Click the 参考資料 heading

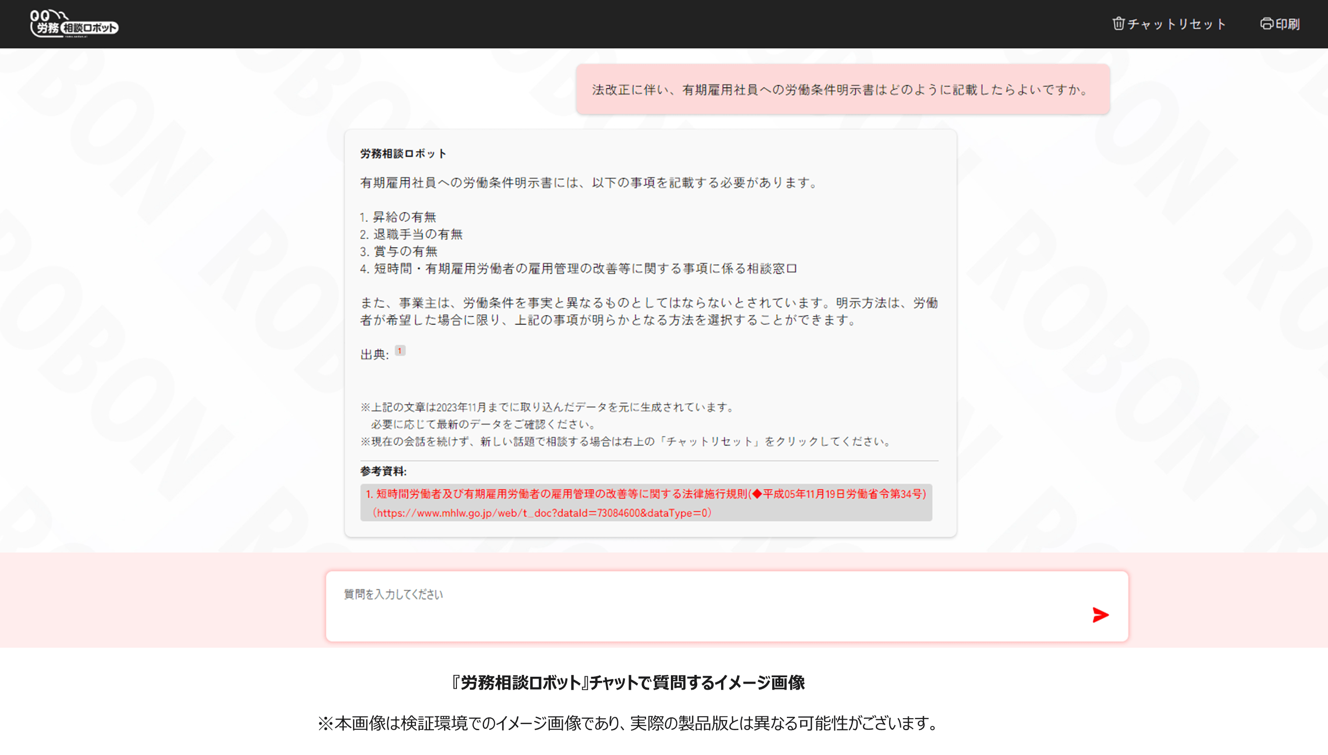point(383,471)
